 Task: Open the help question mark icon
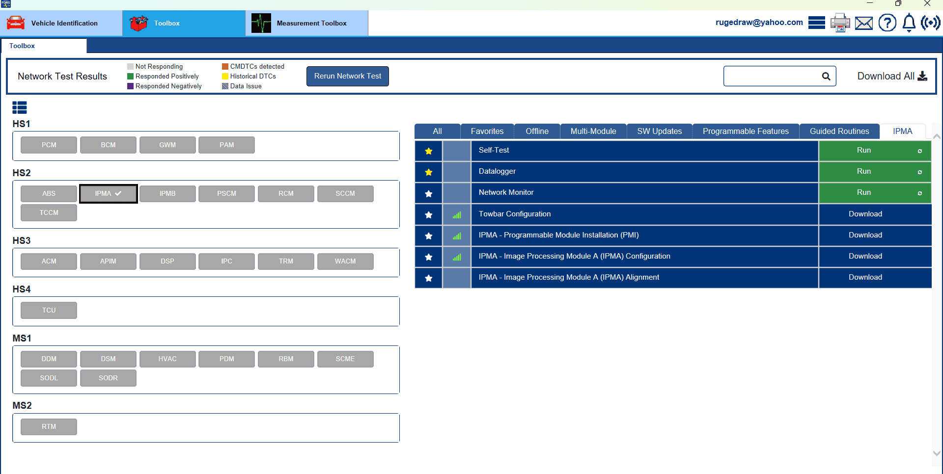[x=887, y=23]
